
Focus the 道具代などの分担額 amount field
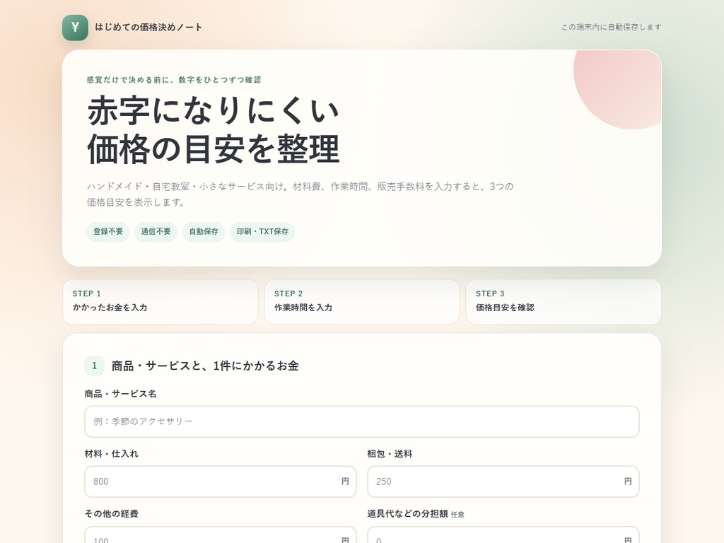tap(503, 535)
